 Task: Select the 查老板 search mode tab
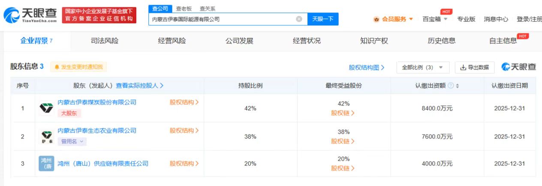tap(184, 9)
